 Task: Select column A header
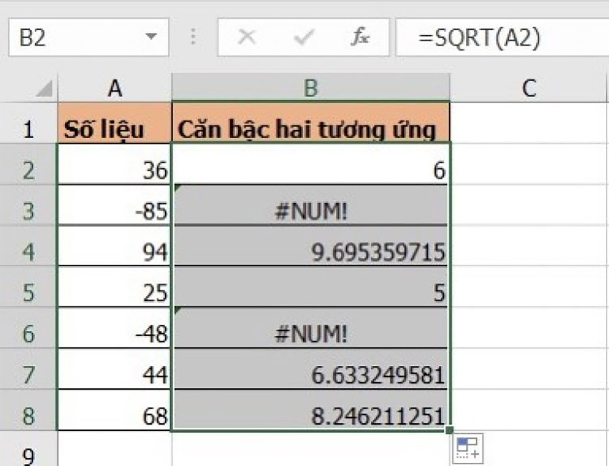(115, 88)
